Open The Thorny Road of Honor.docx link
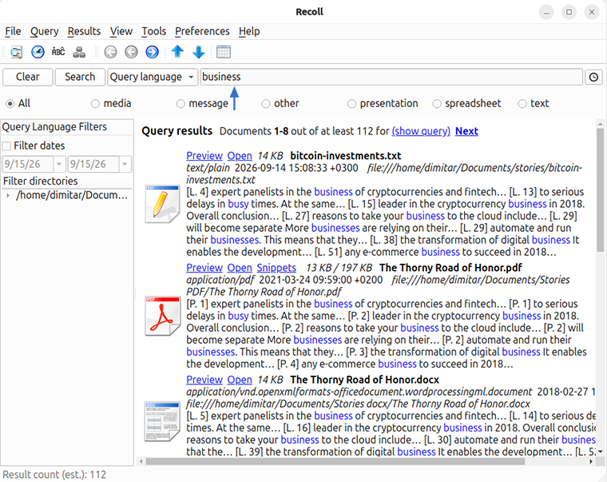 (240, 380)
